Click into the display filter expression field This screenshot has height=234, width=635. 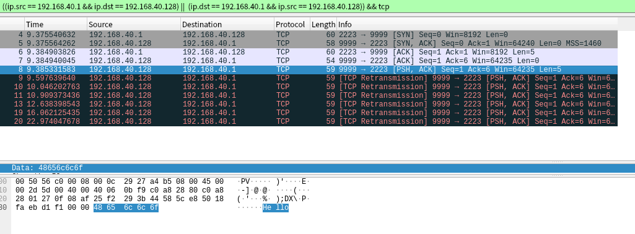(317, 7)
